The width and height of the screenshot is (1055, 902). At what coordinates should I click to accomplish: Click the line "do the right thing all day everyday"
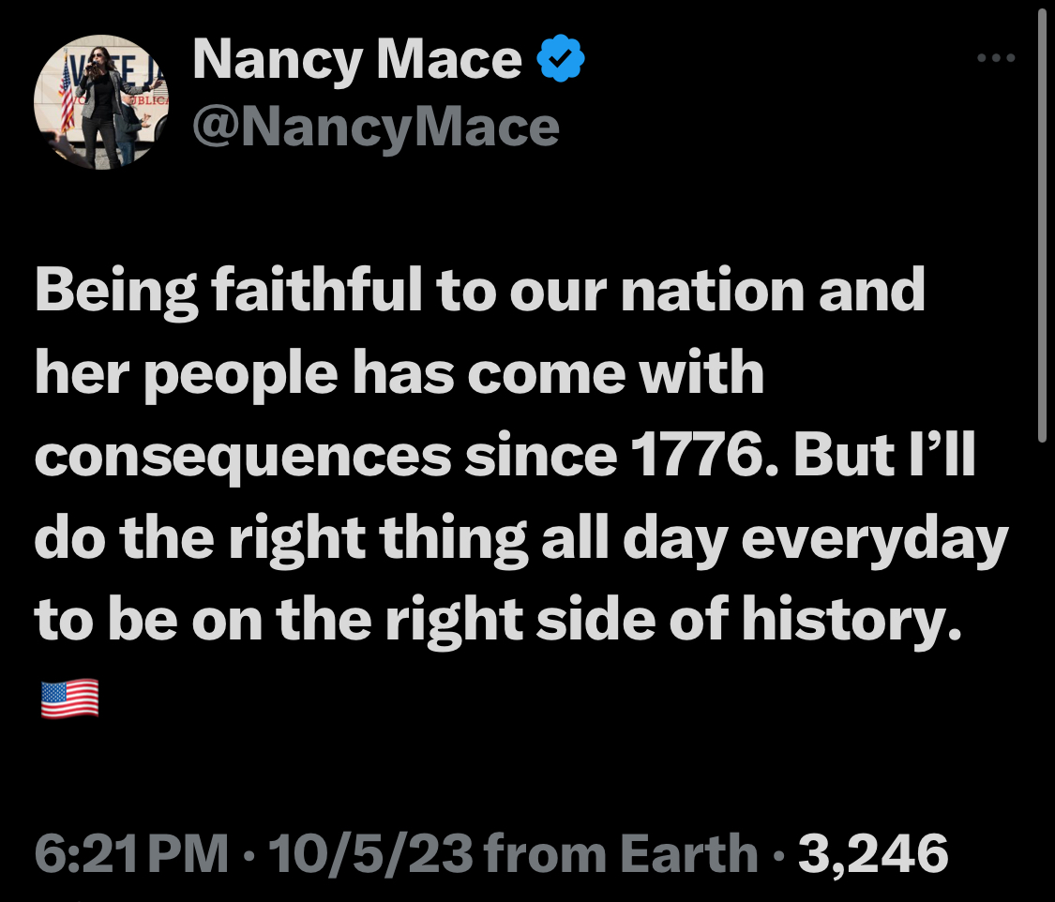coord(521,539)
